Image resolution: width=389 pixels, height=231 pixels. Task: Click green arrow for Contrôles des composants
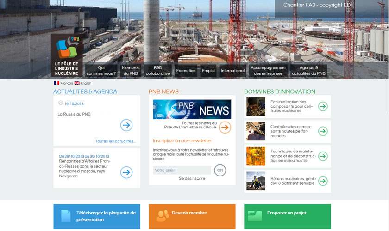323,131
